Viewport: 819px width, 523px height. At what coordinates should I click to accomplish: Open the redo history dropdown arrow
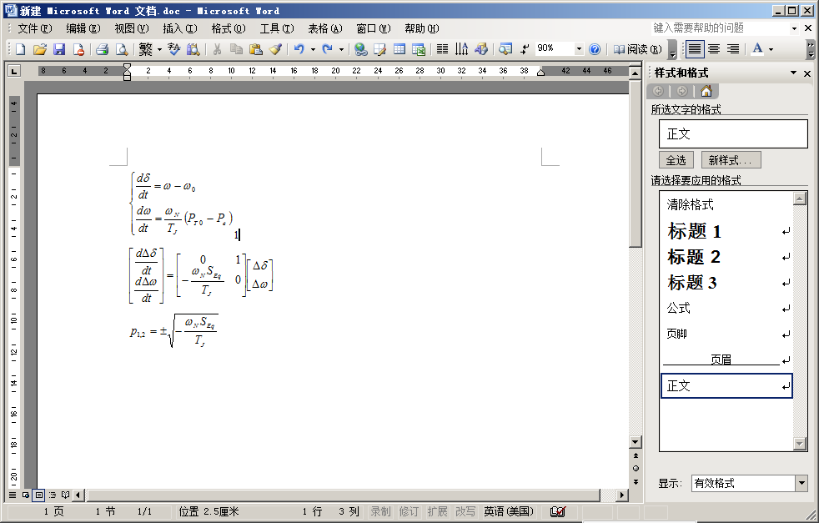tap(341, 50)
